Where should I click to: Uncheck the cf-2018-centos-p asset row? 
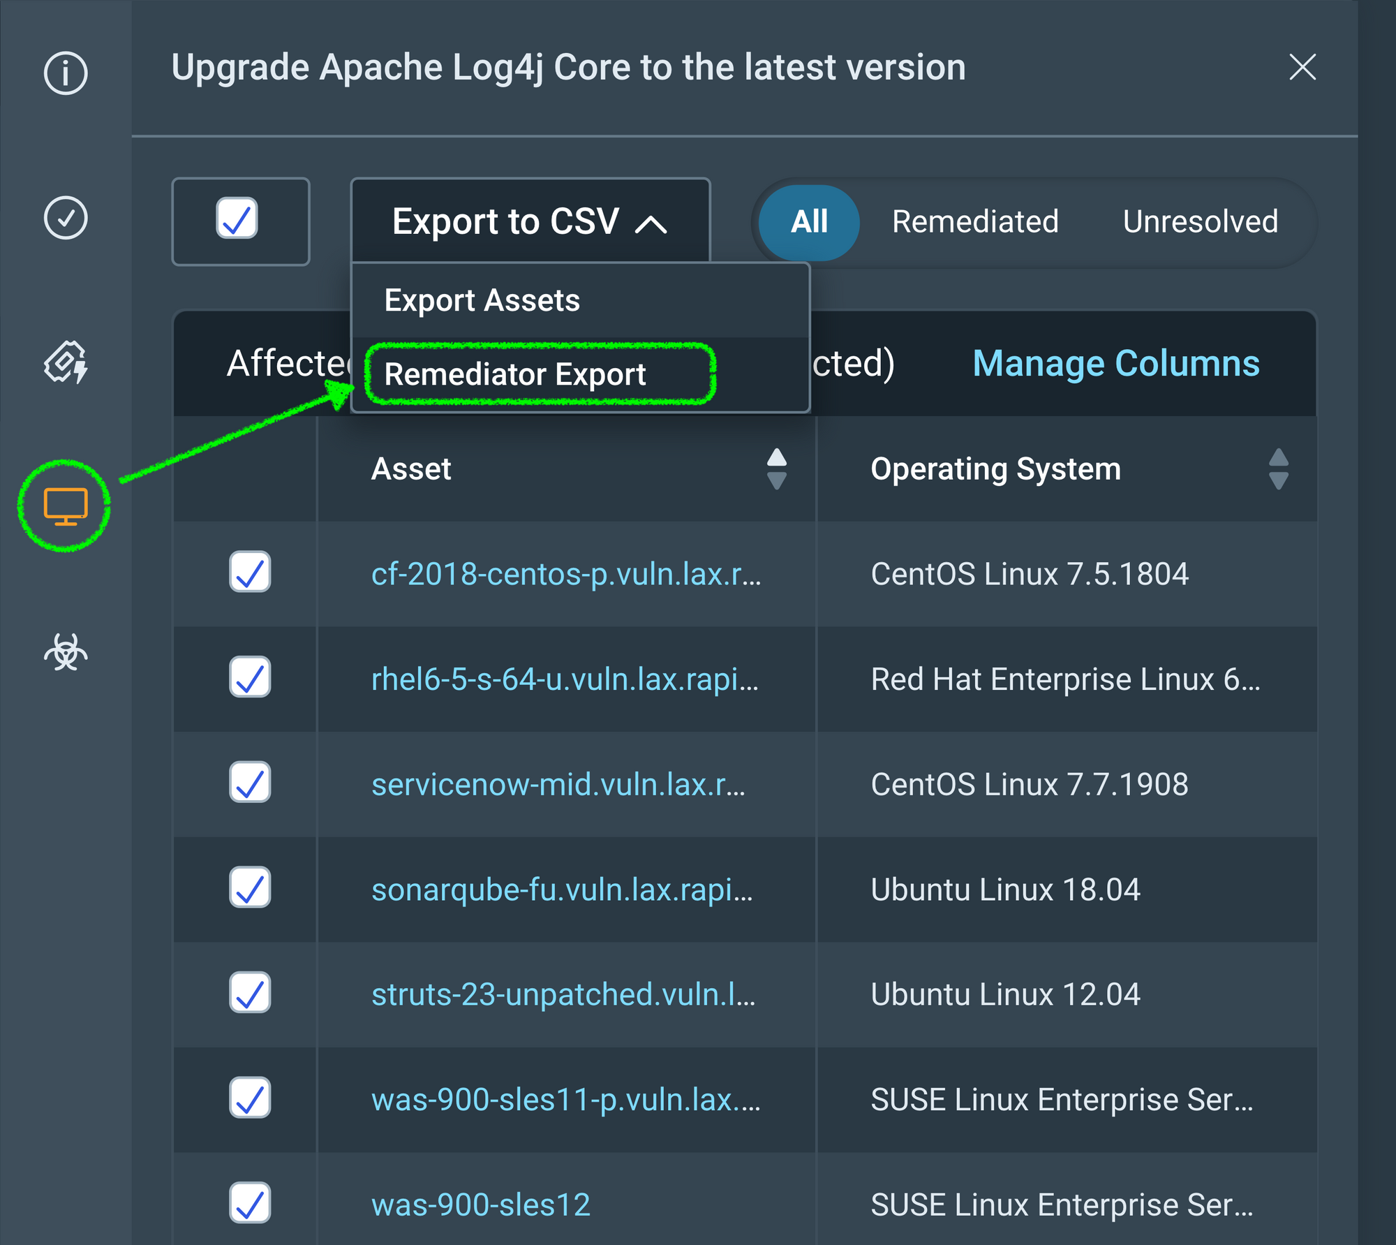(x=250, y=572)
